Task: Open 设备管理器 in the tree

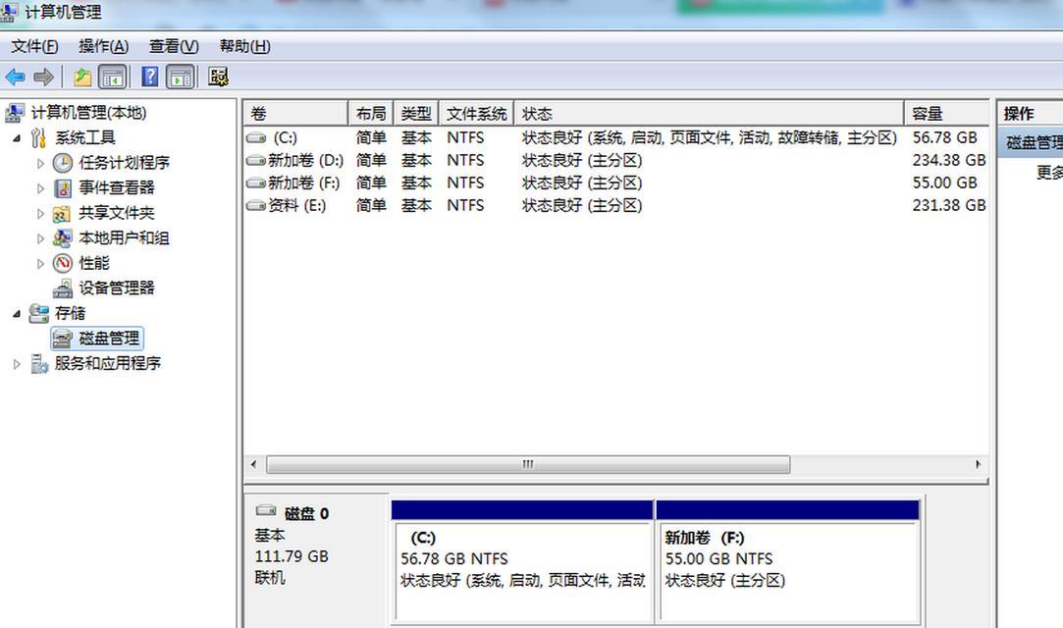Action: pos(117,288)
